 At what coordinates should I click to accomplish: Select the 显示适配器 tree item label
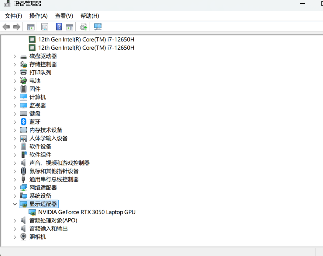point(43,204)
